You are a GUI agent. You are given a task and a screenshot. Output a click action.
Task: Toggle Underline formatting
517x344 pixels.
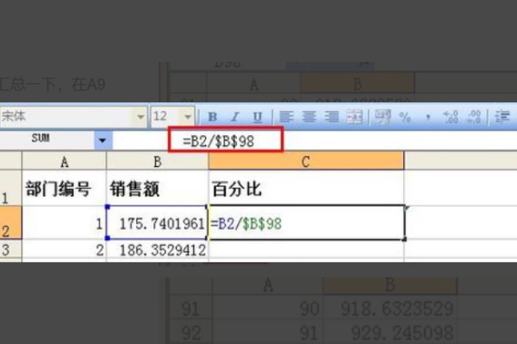pos(258,117)
